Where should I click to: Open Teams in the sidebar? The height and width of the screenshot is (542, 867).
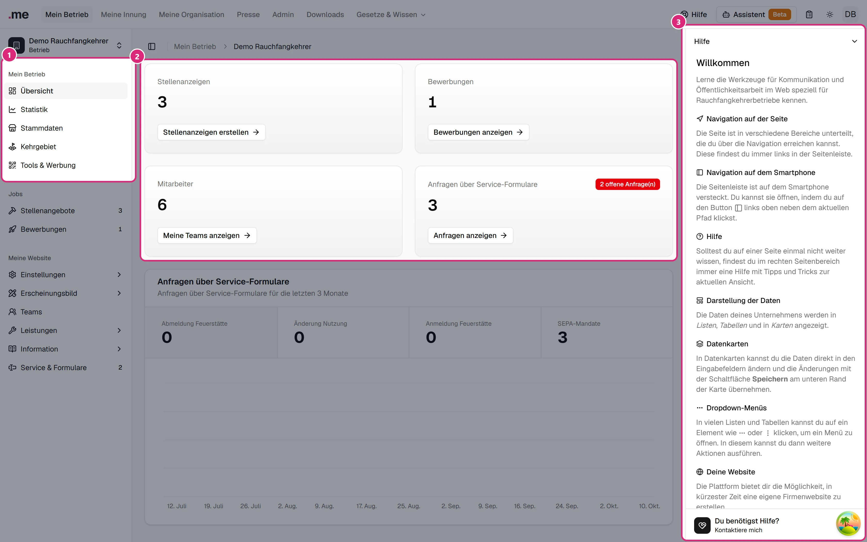pyautogui.click(x=66, y=312)
